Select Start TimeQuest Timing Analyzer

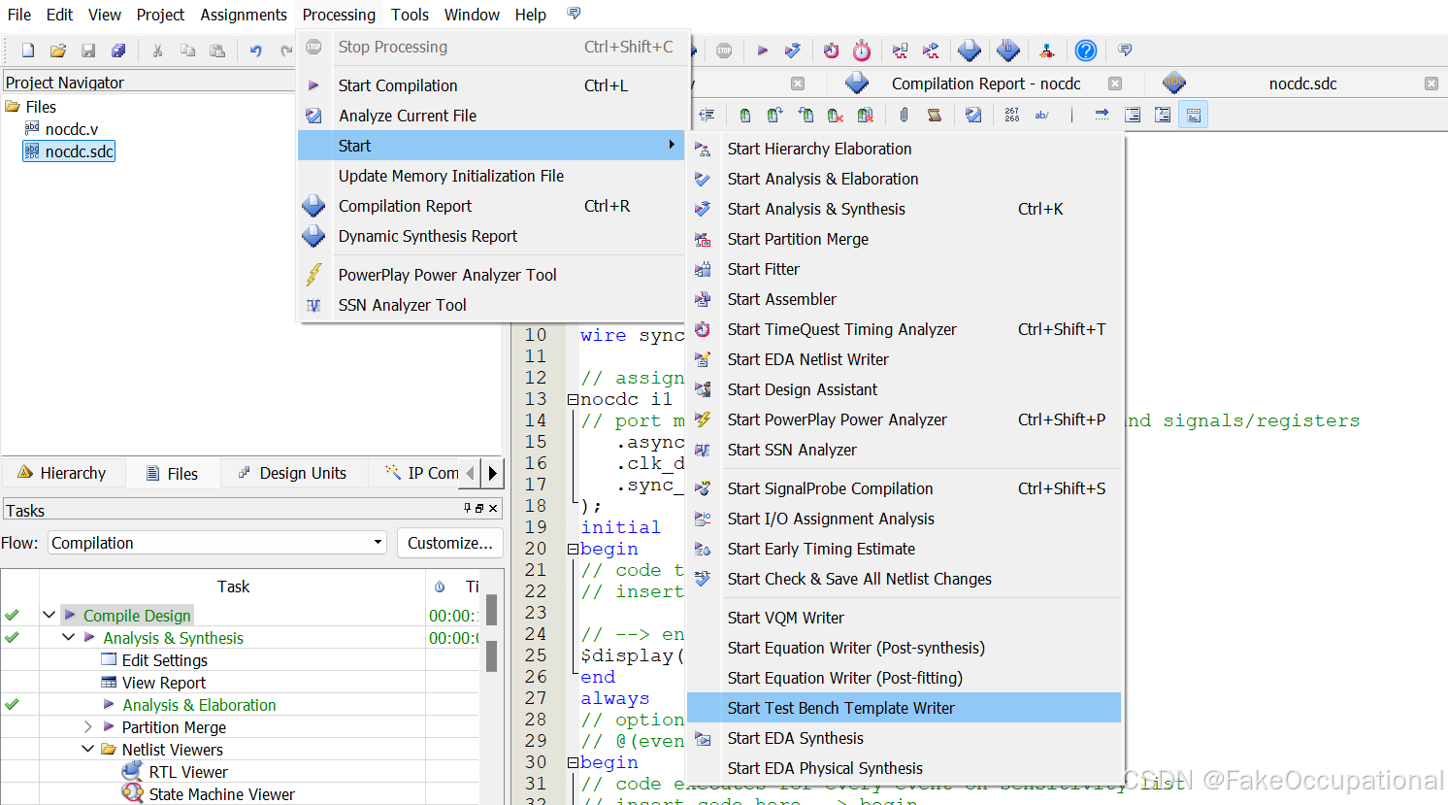coord(904,329)
